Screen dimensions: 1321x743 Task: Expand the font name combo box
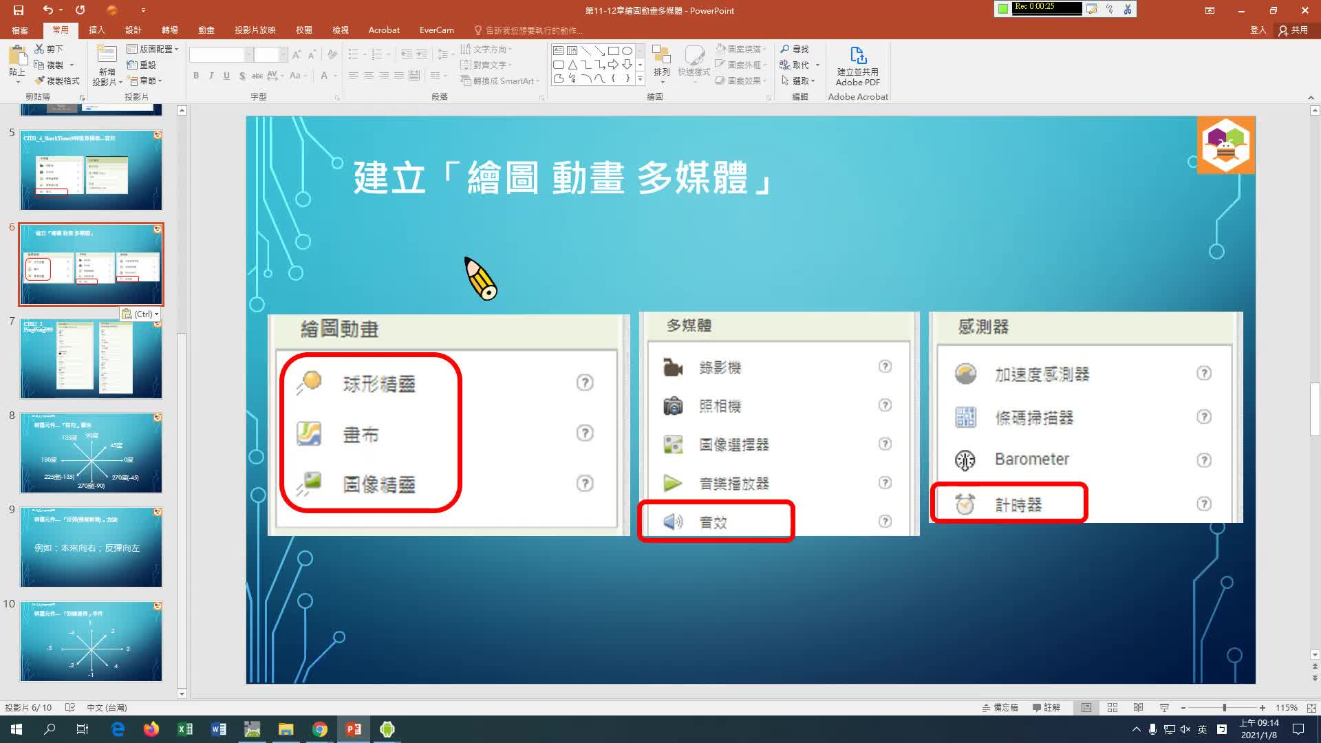(x=249, y=54)
